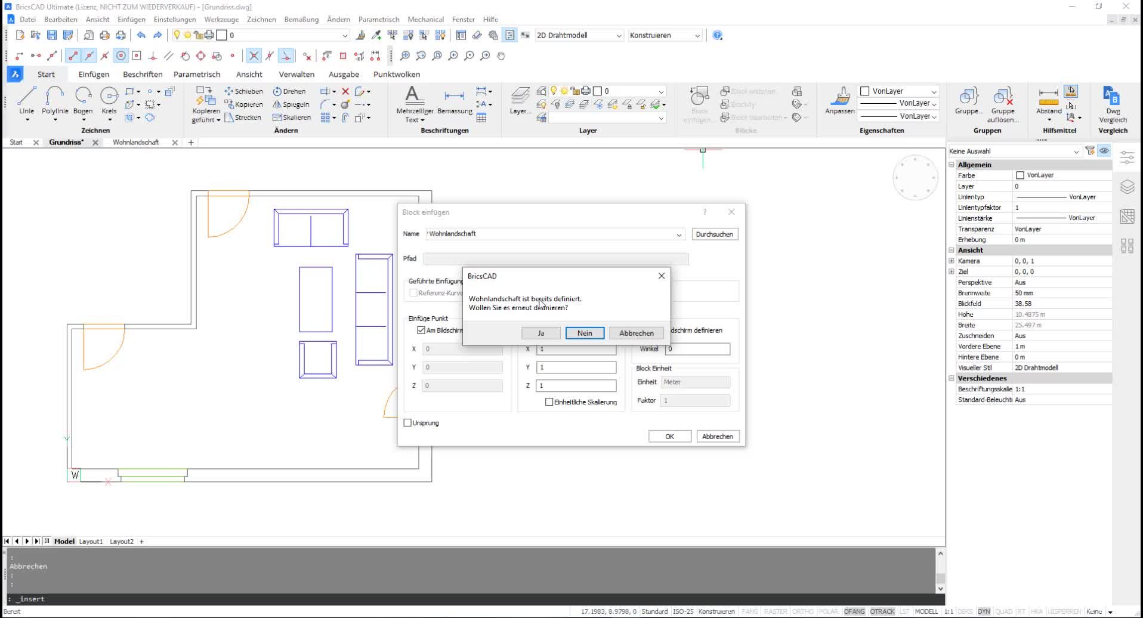
Task: Click Abbrechen in Block einfügen dialog
Action: point(718,437)
